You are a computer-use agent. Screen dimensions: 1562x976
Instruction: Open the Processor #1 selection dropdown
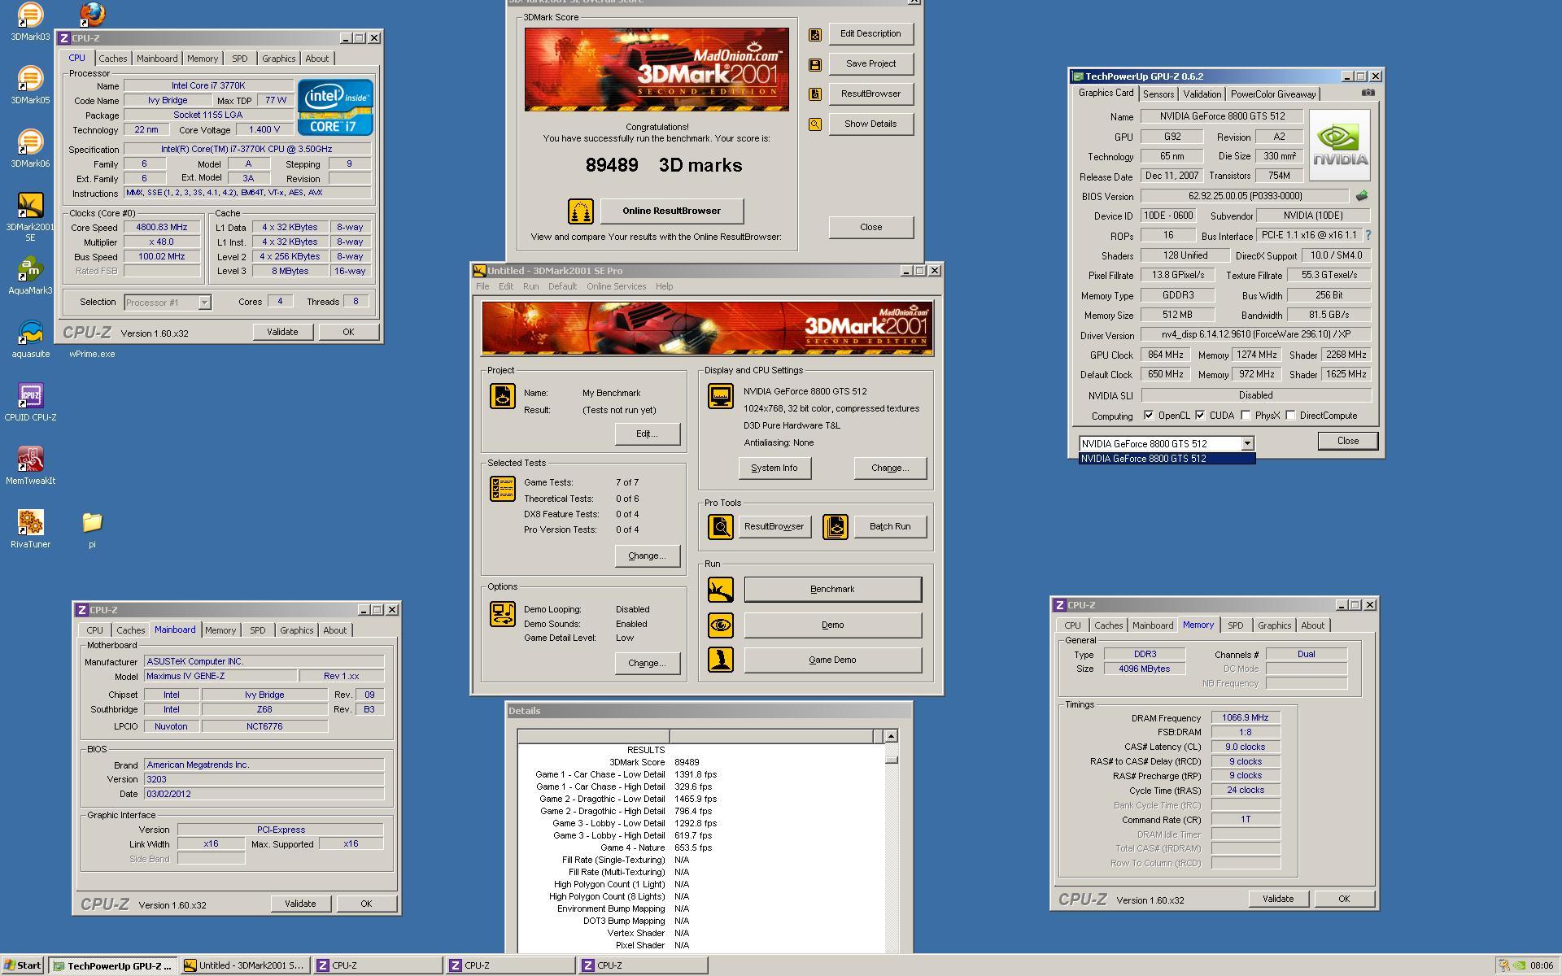click(204, 303)
